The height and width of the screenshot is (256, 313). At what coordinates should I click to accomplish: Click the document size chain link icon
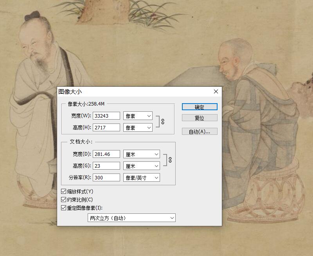(170, 160)
